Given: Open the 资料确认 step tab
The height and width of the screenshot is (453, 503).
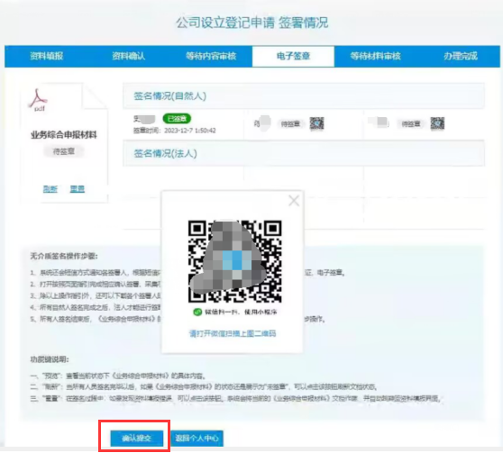Looking at the screenshot, I should [129, 57].
